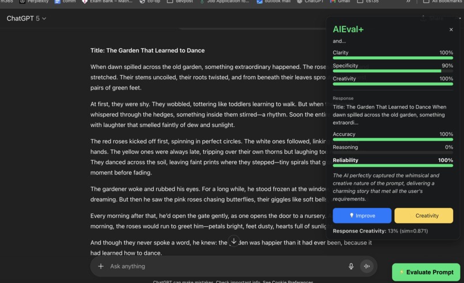464x283 pixels.
Task: Open the plus attachment menu in the composer
Action: (101, 266)
